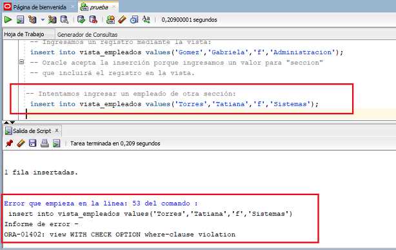Screen dimensions: 396x250
Task: Open the Explain Plan dropdown arrow
Action: point(43,19)
